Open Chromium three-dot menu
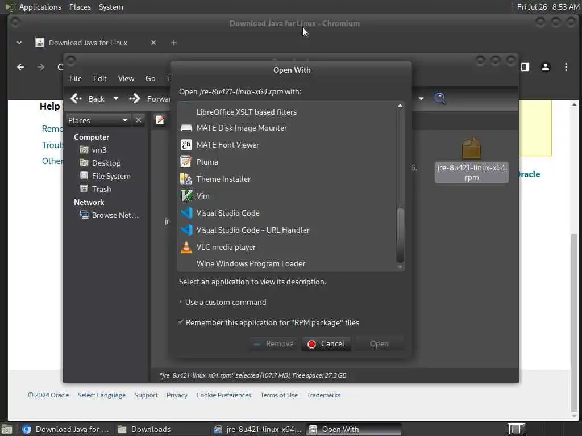 coord(566,67)
